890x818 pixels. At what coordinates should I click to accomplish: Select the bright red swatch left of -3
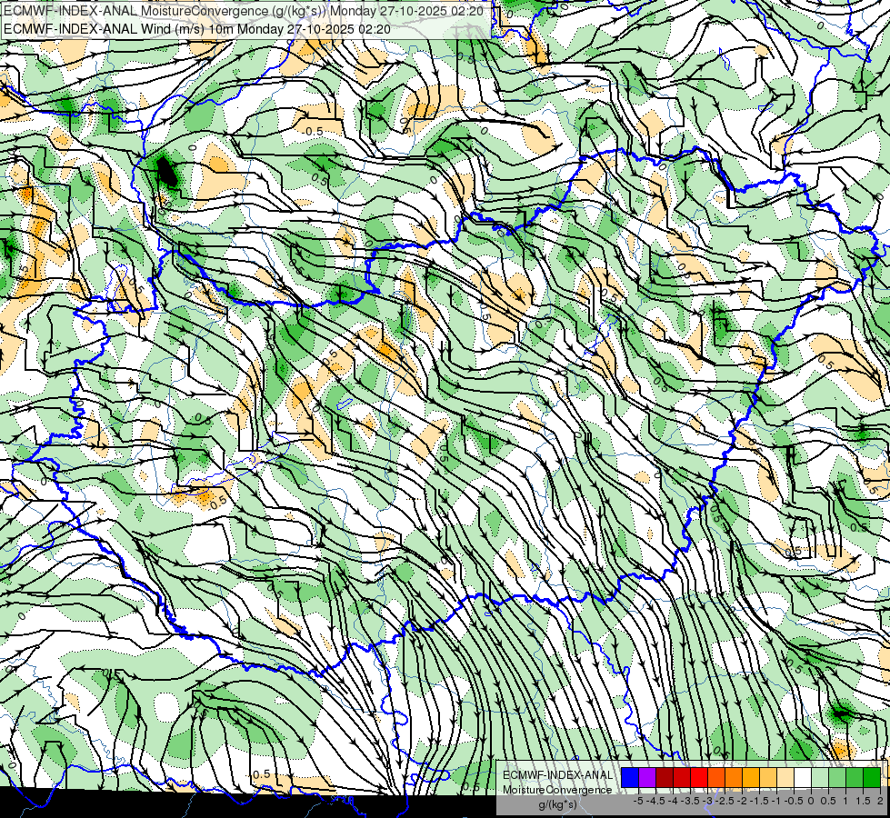(699, 777)
